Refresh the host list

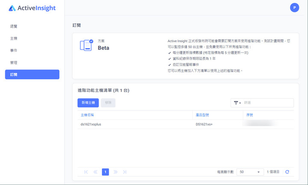287,172
